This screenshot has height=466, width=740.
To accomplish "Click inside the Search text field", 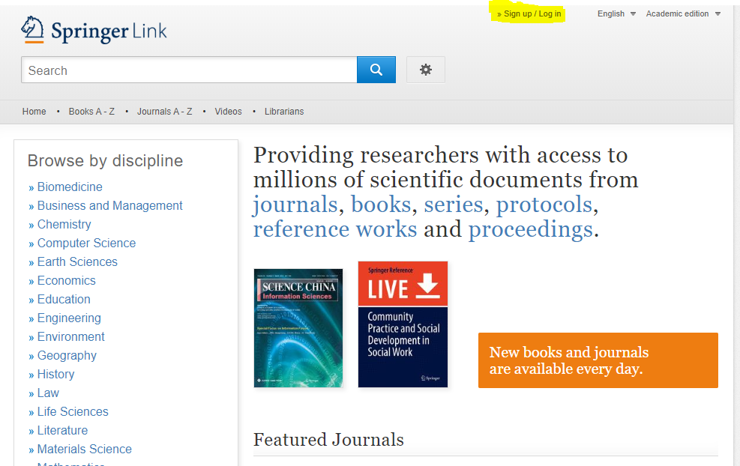I will point(189,70).
